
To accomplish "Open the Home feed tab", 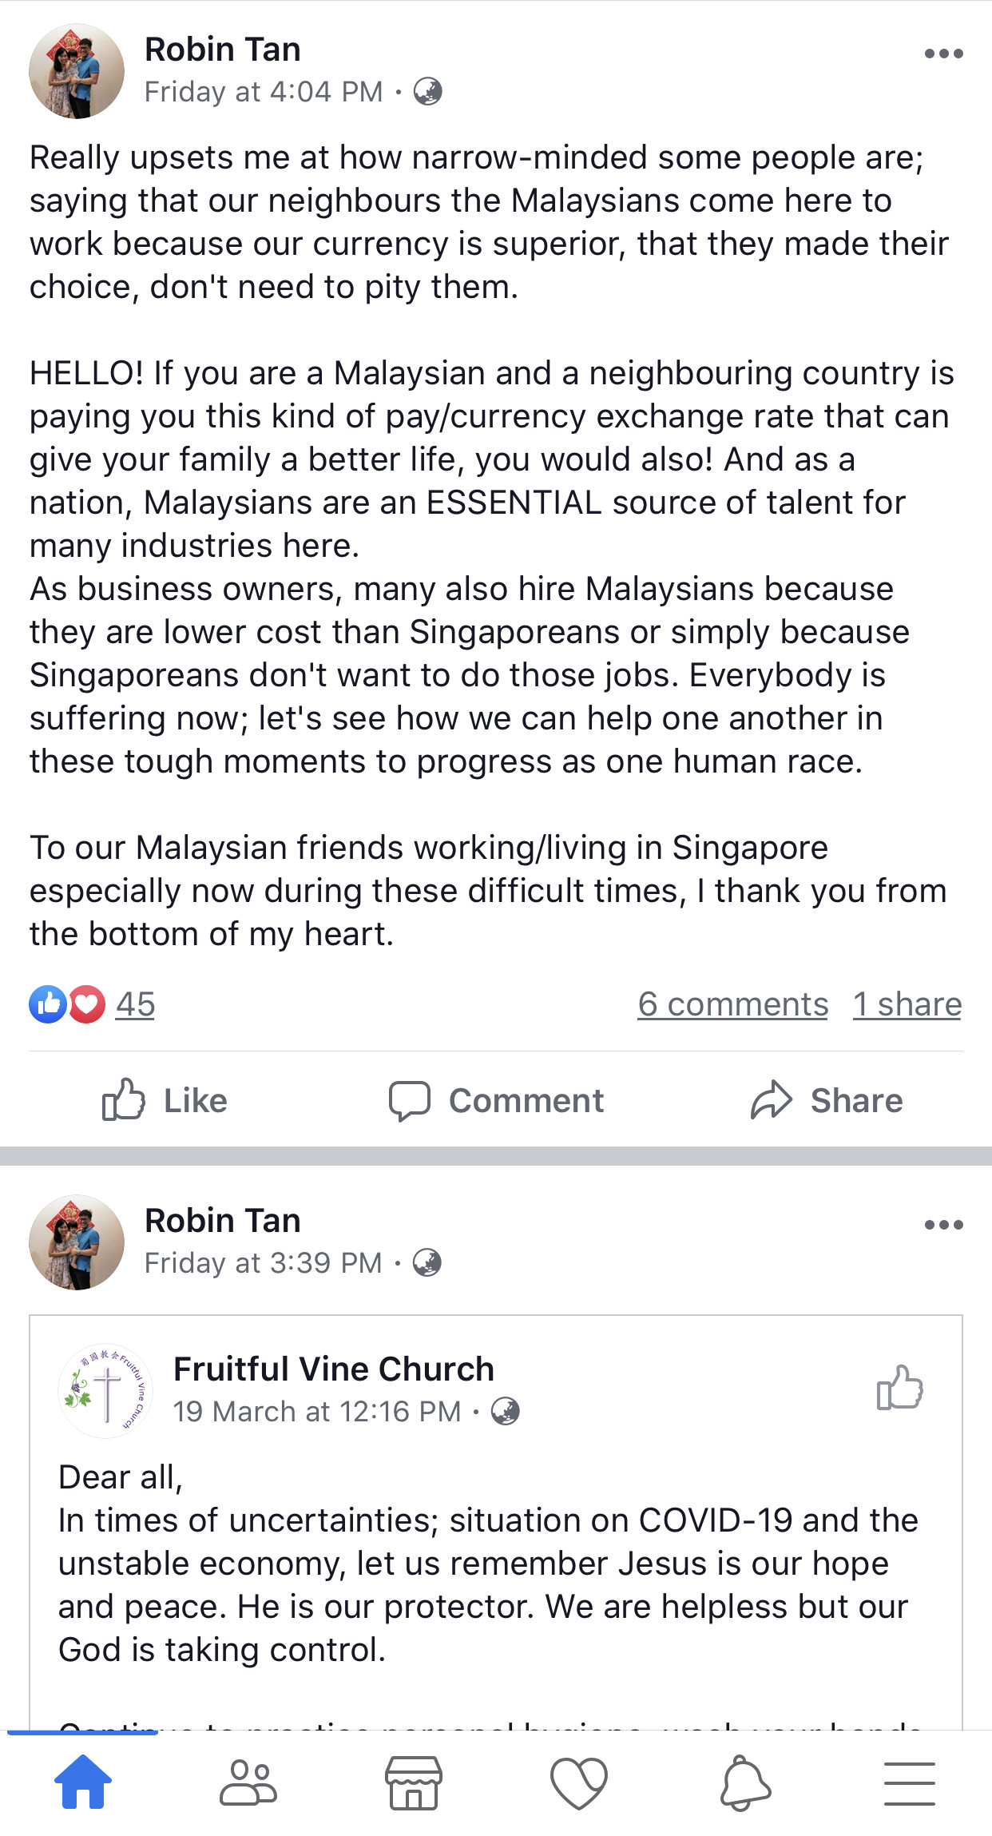I will [82, 1782].
